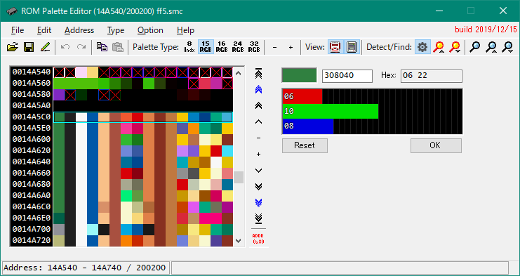The width and height of the screenshot is (520, 276).
Task: Click the 308040 color value field
Action: coord(347,76)
